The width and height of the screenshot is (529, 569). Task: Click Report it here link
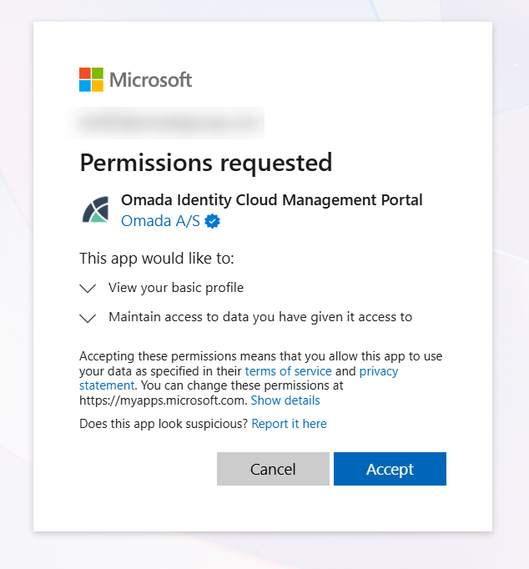(x=290, y=424)
